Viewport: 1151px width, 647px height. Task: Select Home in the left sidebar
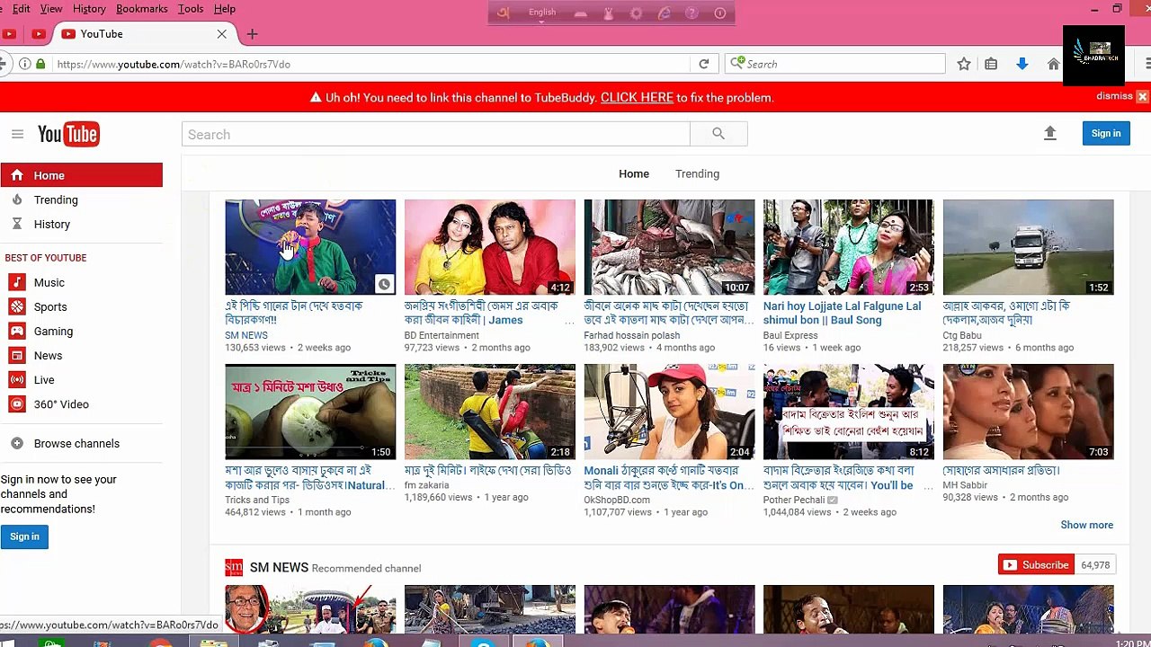point(81,175)
